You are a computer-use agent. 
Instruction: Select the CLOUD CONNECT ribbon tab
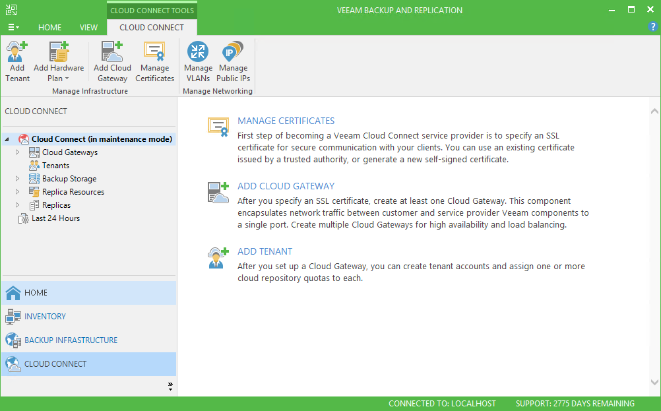point(152,28)
